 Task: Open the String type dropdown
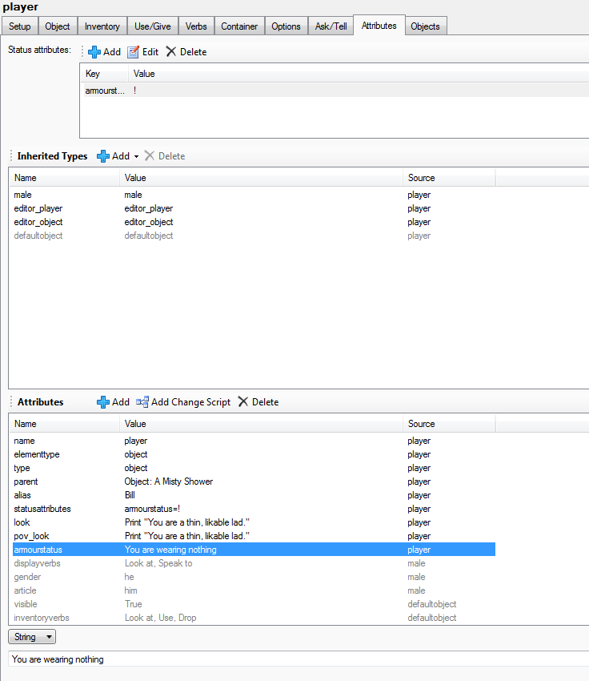32,637
